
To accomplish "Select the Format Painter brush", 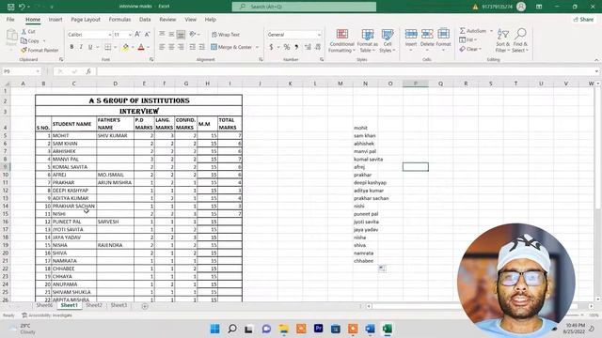I will click(40, 50).
